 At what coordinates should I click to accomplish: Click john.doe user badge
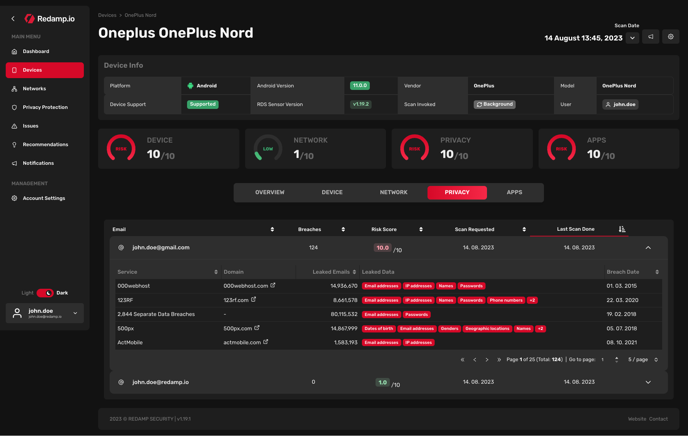[x=620, y=105]
